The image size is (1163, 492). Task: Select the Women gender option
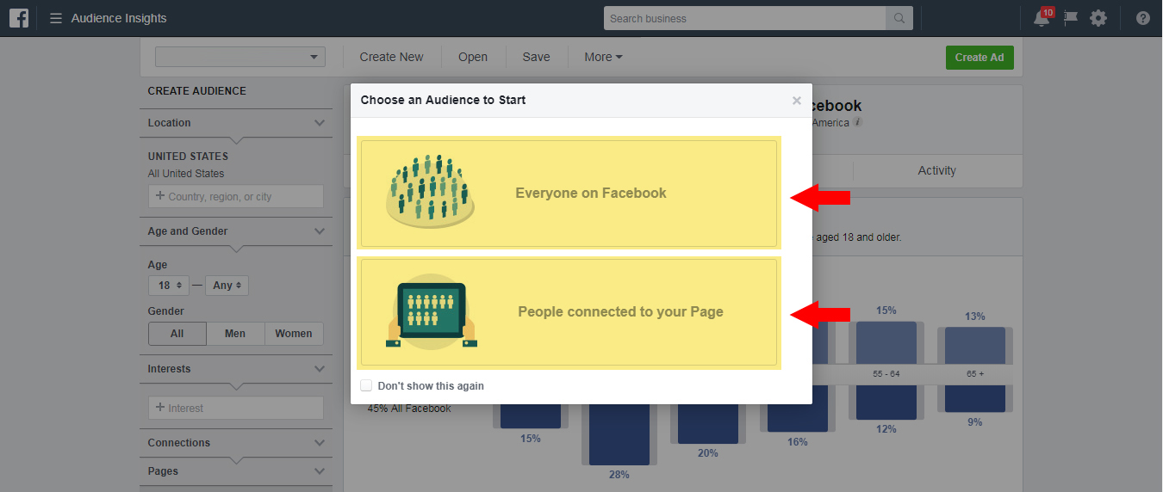pos(294,334)
